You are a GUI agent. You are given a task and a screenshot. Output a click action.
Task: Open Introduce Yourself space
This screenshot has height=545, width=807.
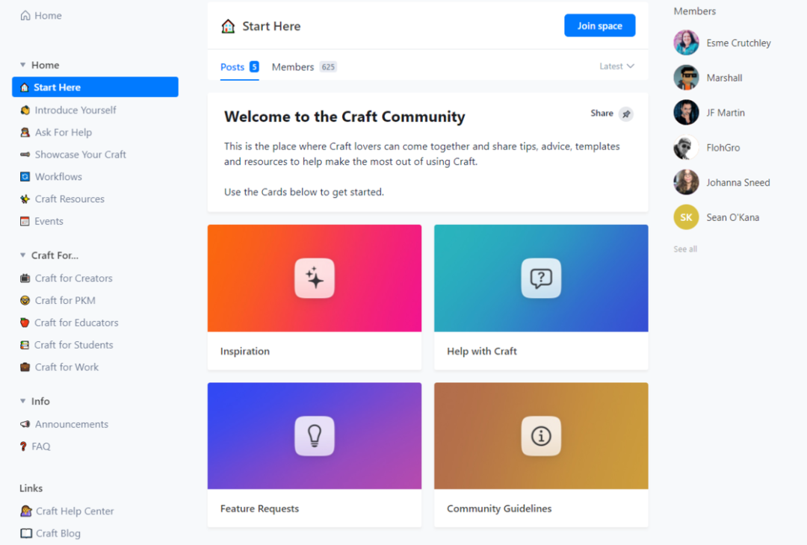[x=75, y=110]
